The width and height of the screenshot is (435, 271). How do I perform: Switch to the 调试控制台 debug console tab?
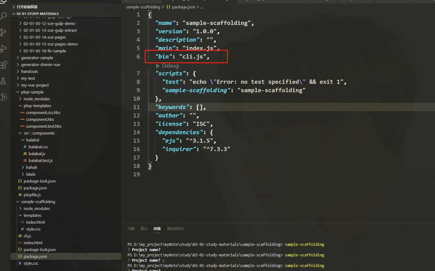coord(175,228)
